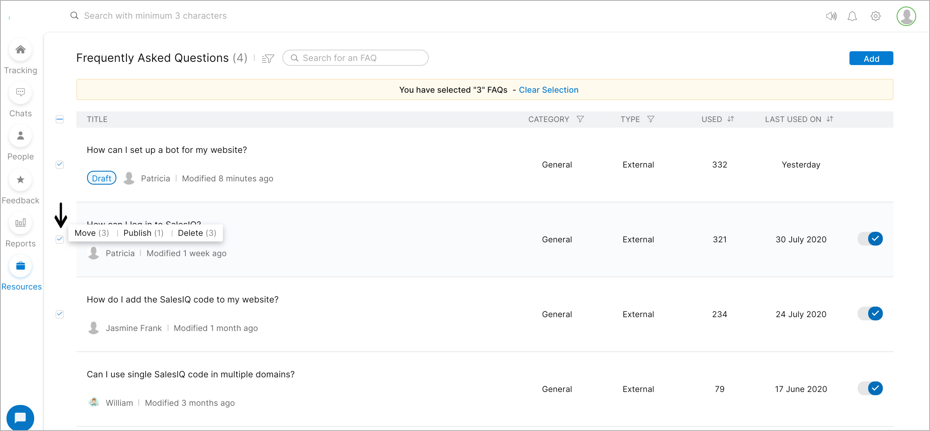Sort by the Used column

(731, 119)
